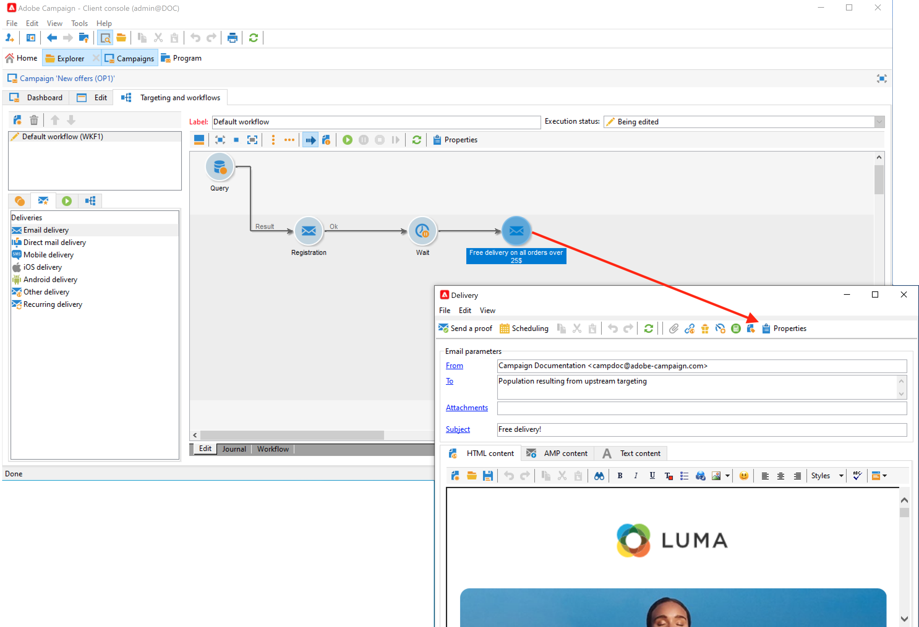This screenshot has width=919, height=627.
Task: Click Send a proof button
Action: [465, 329]
